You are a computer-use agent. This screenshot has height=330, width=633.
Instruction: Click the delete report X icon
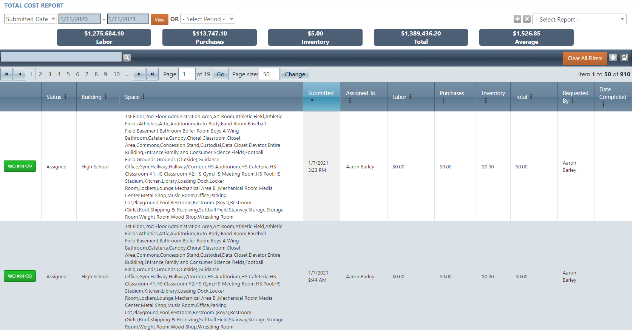pyautogui.click(x=527, y=19)
